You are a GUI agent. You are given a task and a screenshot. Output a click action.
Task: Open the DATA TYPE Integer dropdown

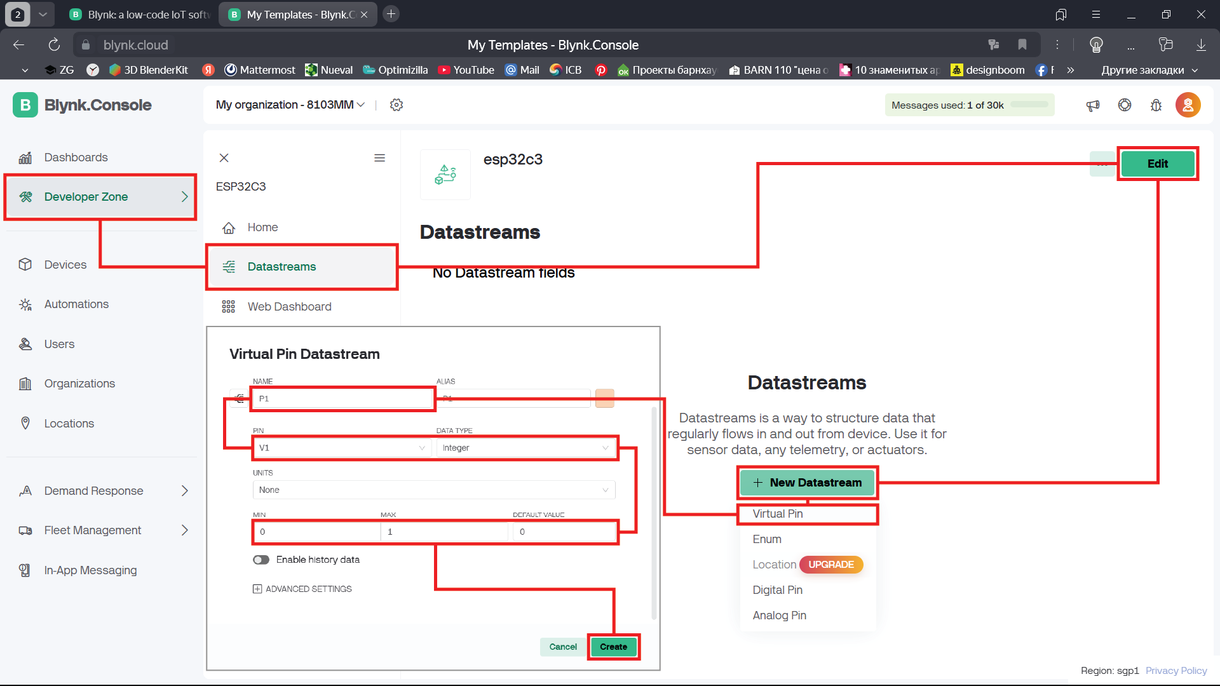tap(525, 448)
